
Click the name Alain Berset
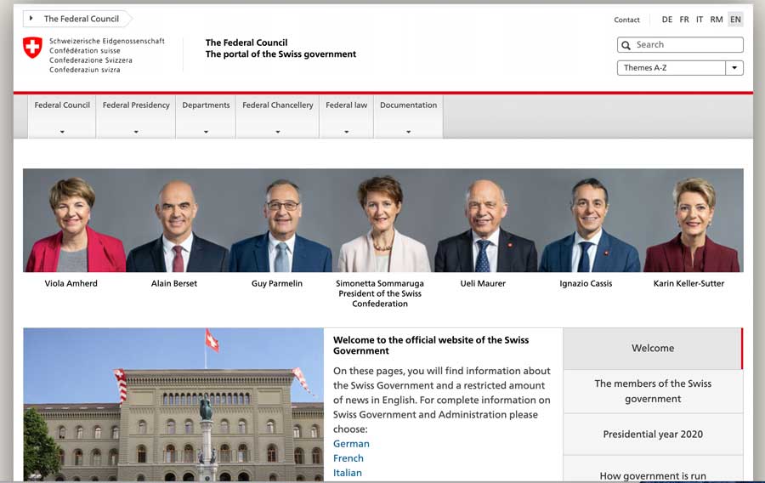coord(174,283)
